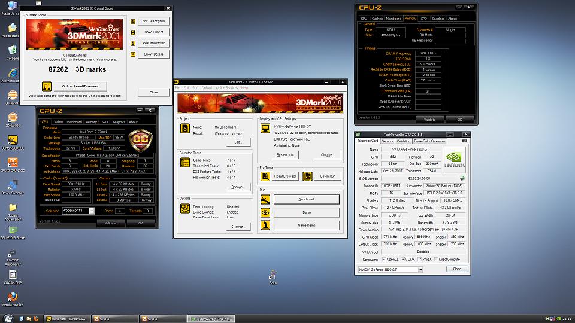Viewport: 575px width, 323px height.
Task: Launch Driver Sweeper from the desktop
Action: pos(13,185)
